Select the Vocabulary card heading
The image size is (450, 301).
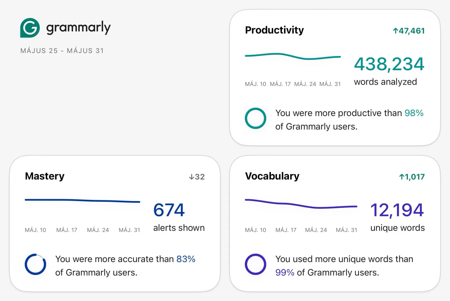tap(272, 176)
